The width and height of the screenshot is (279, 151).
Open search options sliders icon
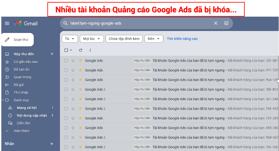226,23
